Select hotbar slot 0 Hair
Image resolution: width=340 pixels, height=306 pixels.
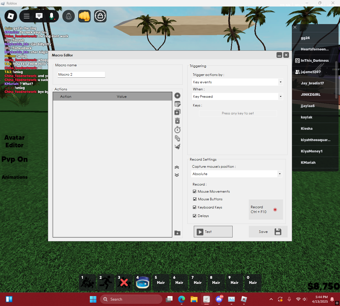[x=253, y=282]
